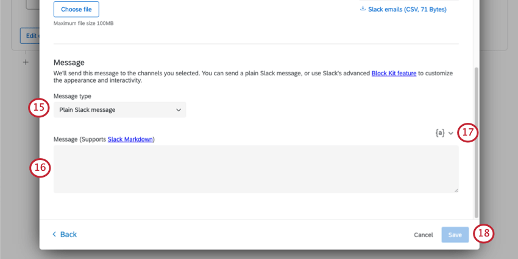Click the partially hidden Edit button
This screenshot has width=518, height=259.
(x=29, y=35)
